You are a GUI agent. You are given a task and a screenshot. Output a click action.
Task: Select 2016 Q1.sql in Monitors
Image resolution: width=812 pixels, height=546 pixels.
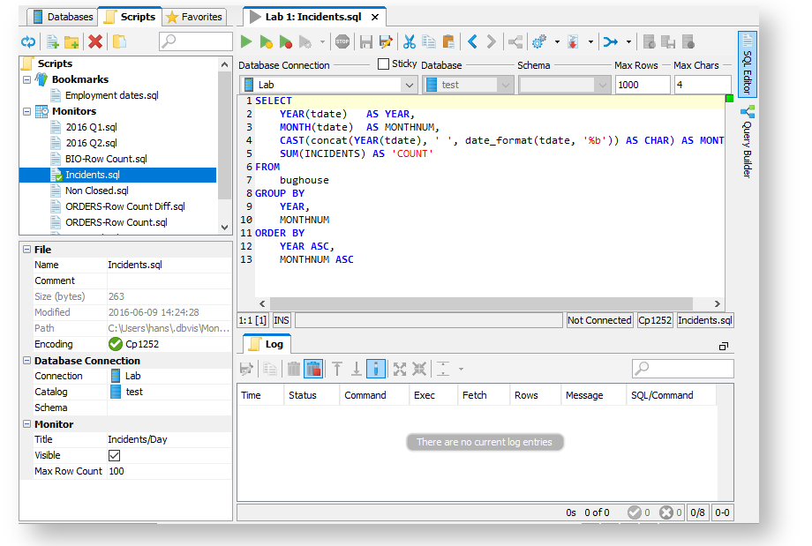(x=91, y=127)
